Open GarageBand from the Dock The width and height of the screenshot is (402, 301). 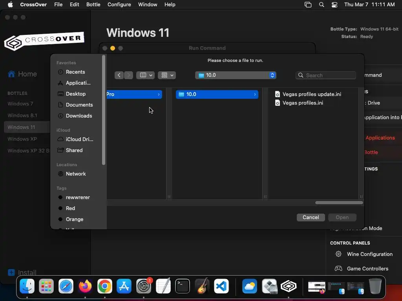point(202,286)
